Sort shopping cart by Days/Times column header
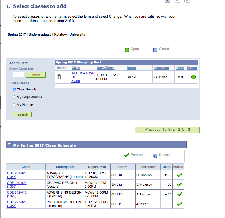The height and width of the screenshot is (218, 225). pos(105,68)
